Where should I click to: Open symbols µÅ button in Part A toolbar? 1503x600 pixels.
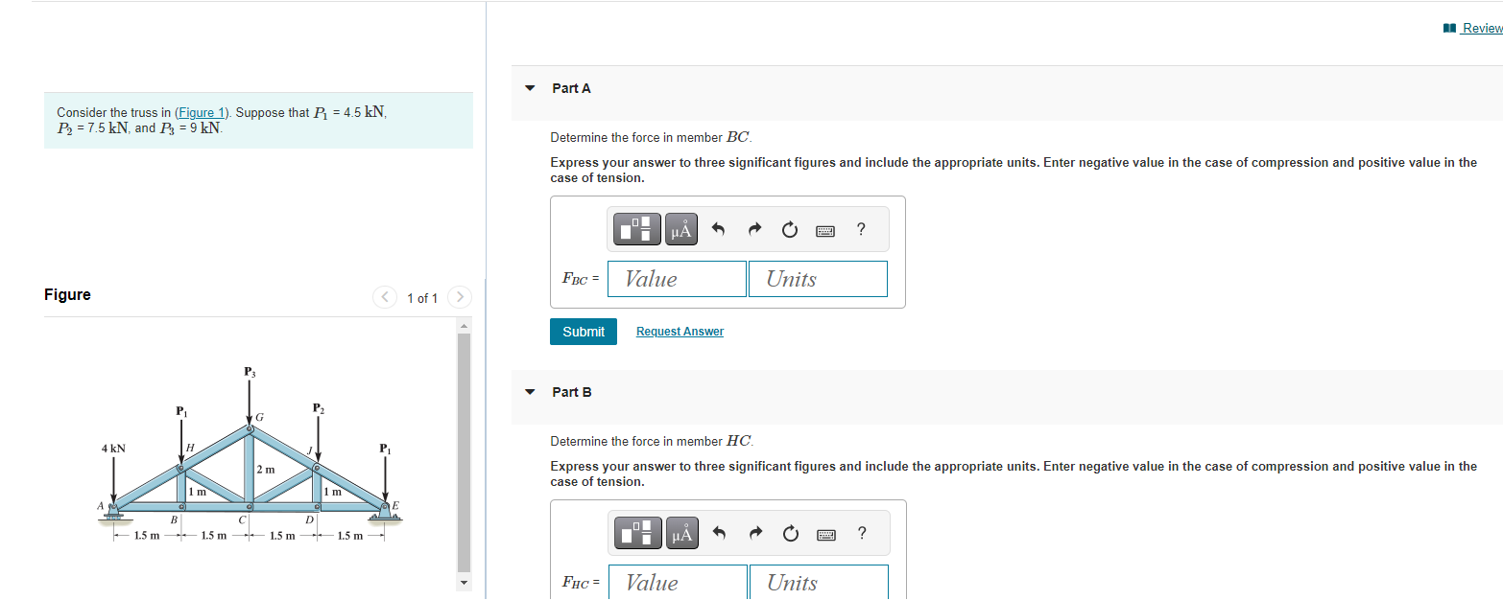pos(680,229)
